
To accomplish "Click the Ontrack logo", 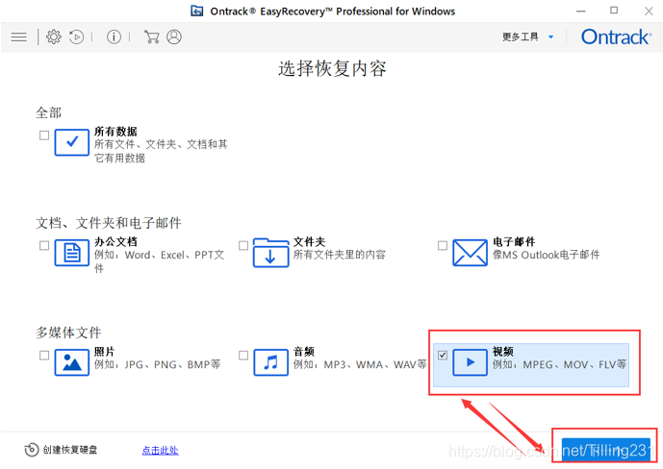I will click(x=616, y=37).
